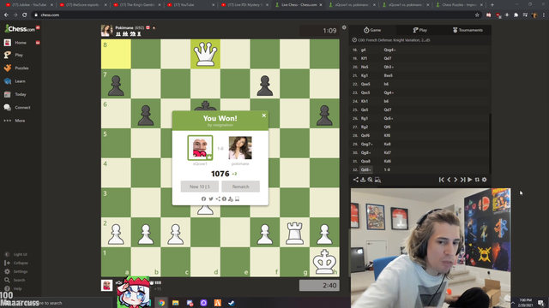This screenshot has width=549, height=308.
Task: Open Pokimane's profile avatar above board
Action: coord(106,31)
